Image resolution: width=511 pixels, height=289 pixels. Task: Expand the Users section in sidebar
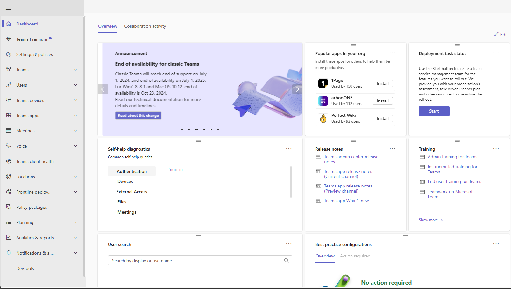pos(75,85)
